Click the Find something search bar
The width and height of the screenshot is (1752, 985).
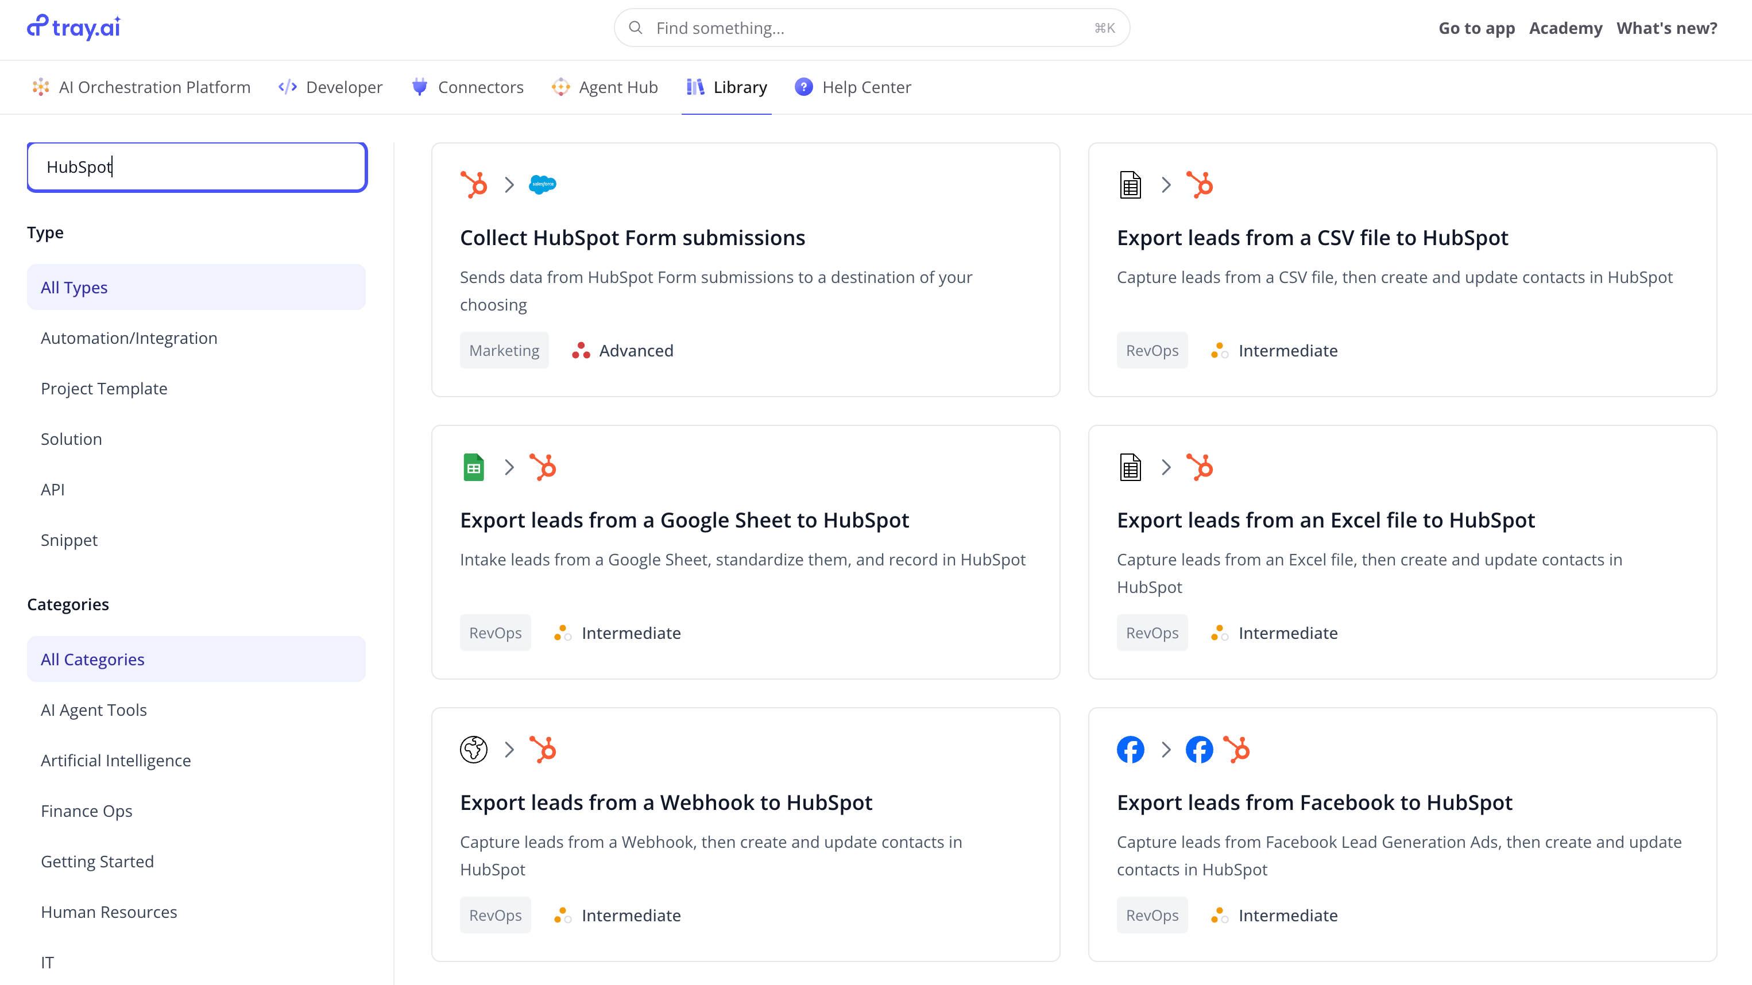(x=871, y=28)
